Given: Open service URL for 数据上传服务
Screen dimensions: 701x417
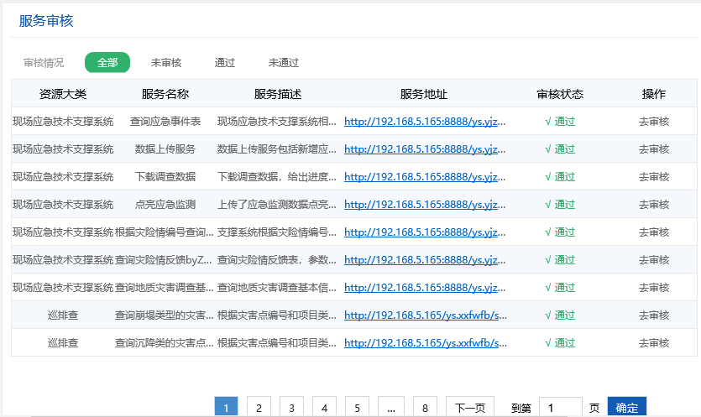Looking at the screenshot, I should pyautogui.click(x=425, y=149).
